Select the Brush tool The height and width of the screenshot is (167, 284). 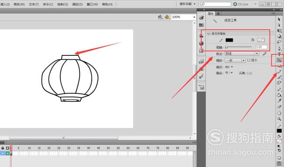(x=279, y=77)
